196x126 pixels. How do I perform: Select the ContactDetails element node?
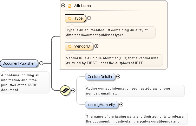(x=100, y=77)
